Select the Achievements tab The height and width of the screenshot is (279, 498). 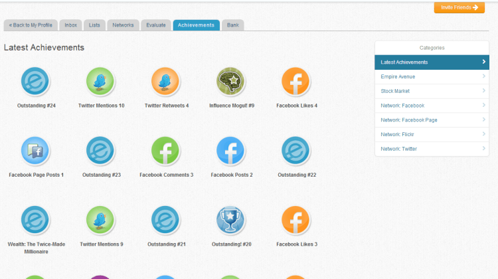coord(197,25)
